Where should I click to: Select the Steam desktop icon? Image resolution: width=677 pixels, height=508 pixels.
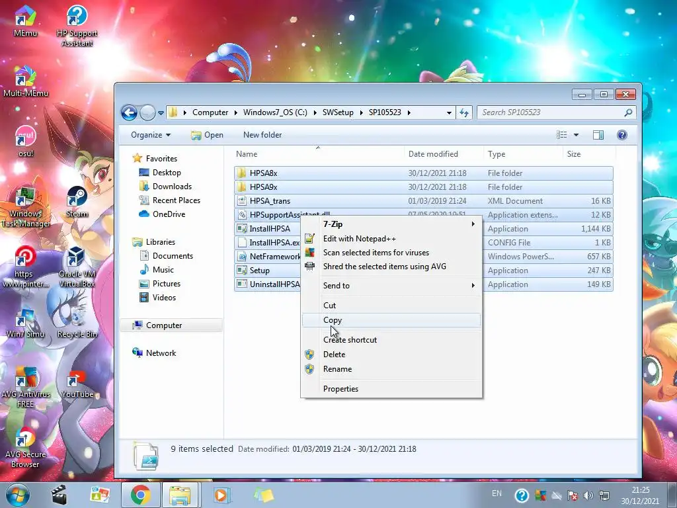click(x=77, y=202)
